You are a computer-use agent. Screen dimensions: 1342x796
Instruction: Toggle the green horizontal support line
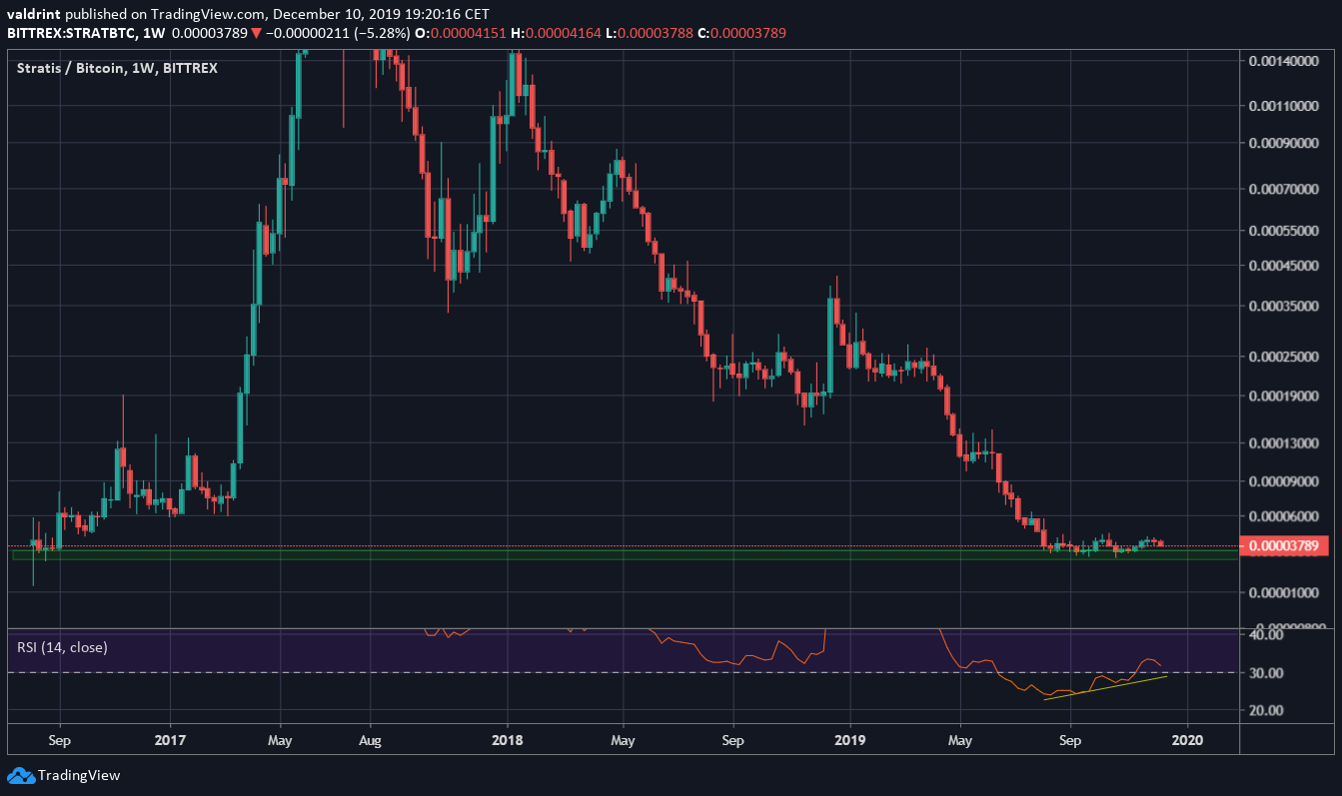point(600,560)
